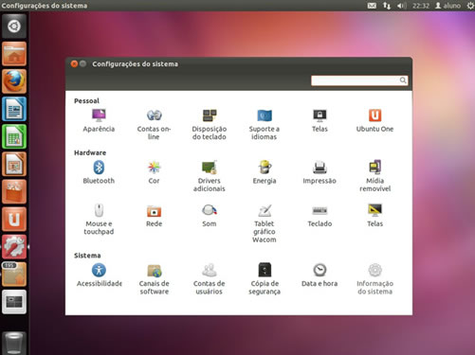Open the Trash in launcher
The width and height of the screenshot is (475, 355).
[14, 343]
